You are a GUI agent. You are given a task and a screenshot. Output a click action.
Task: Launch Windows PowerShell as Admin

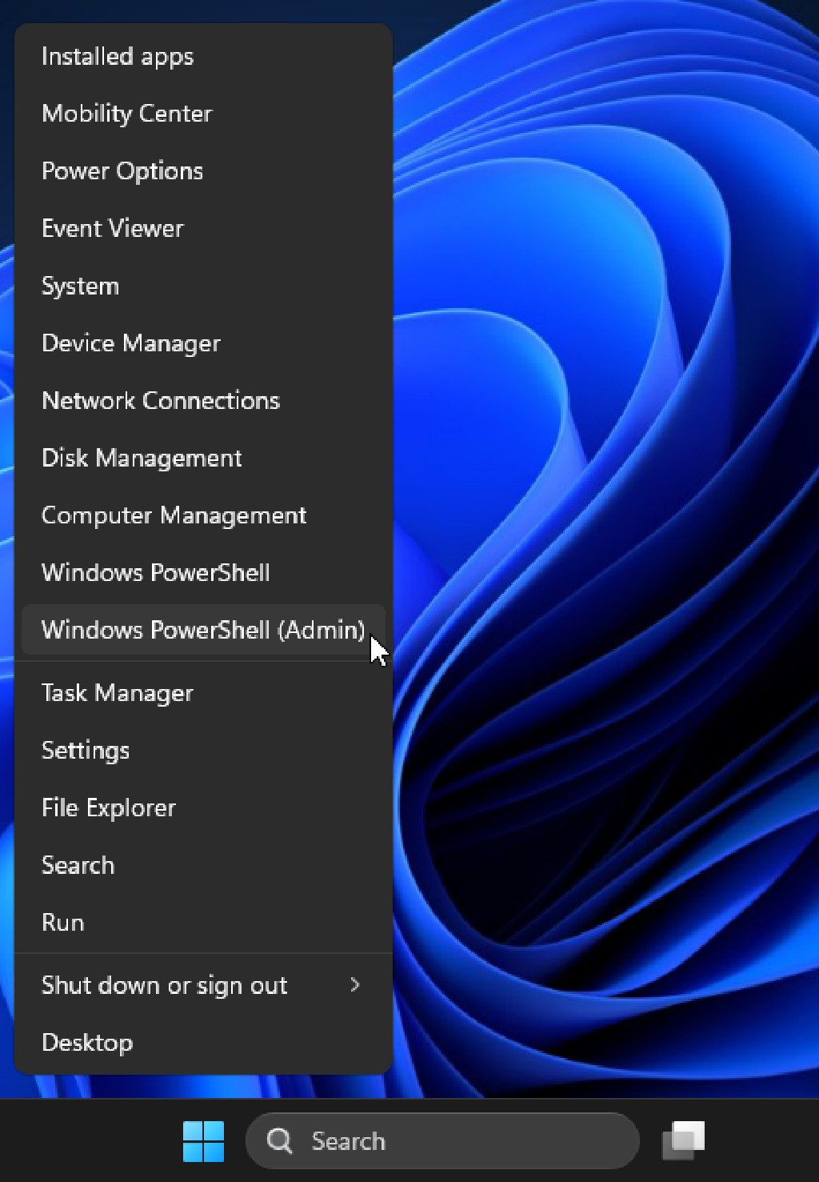[x=202, y=630]
